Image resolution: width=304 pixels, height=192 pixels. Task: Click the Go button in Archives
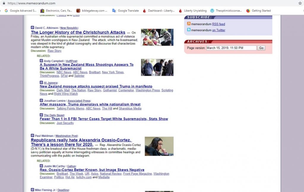[x=261, y=48]
